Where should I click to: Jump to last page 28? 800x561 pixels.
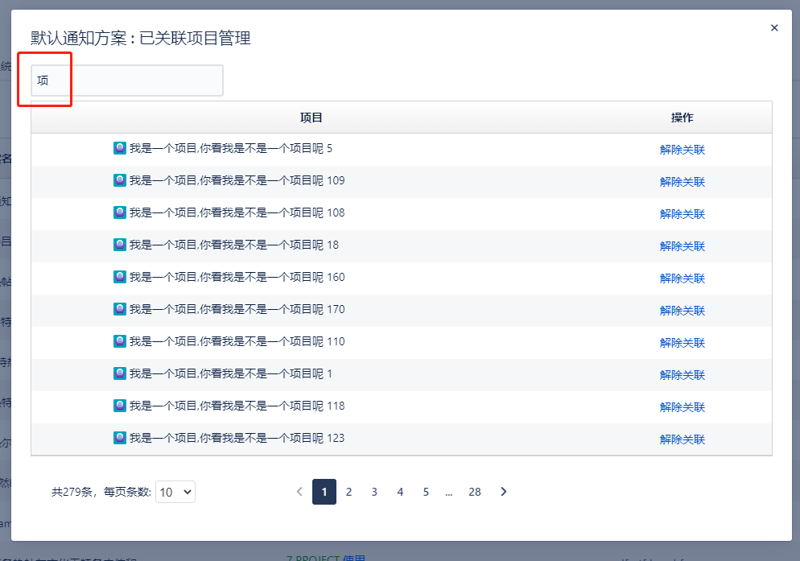[x=475, y=492]
